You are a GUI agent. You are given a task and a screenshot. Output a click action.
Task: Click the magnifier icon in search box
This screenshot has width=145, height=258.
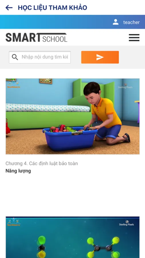(x=15, y=57)
